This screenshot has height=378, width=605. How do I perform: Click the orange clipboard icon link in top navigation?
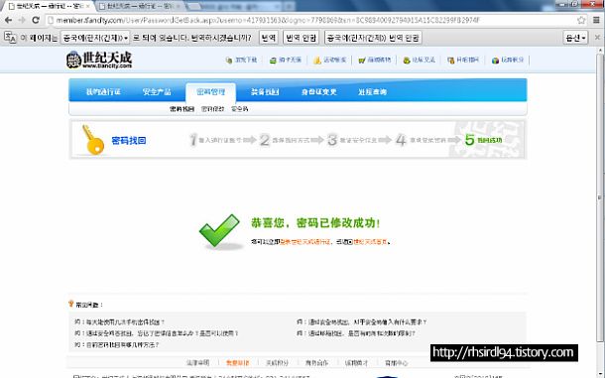coord(463,60)
